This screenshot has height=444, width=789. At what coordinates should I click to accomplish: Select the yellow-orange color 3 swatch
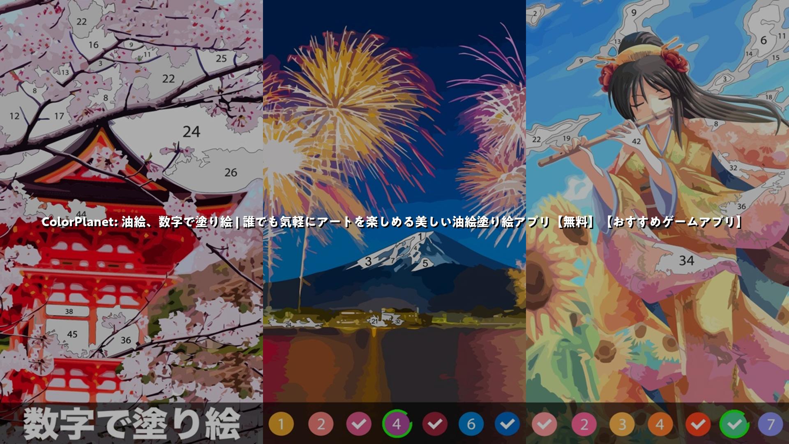(x=622, y=424)
